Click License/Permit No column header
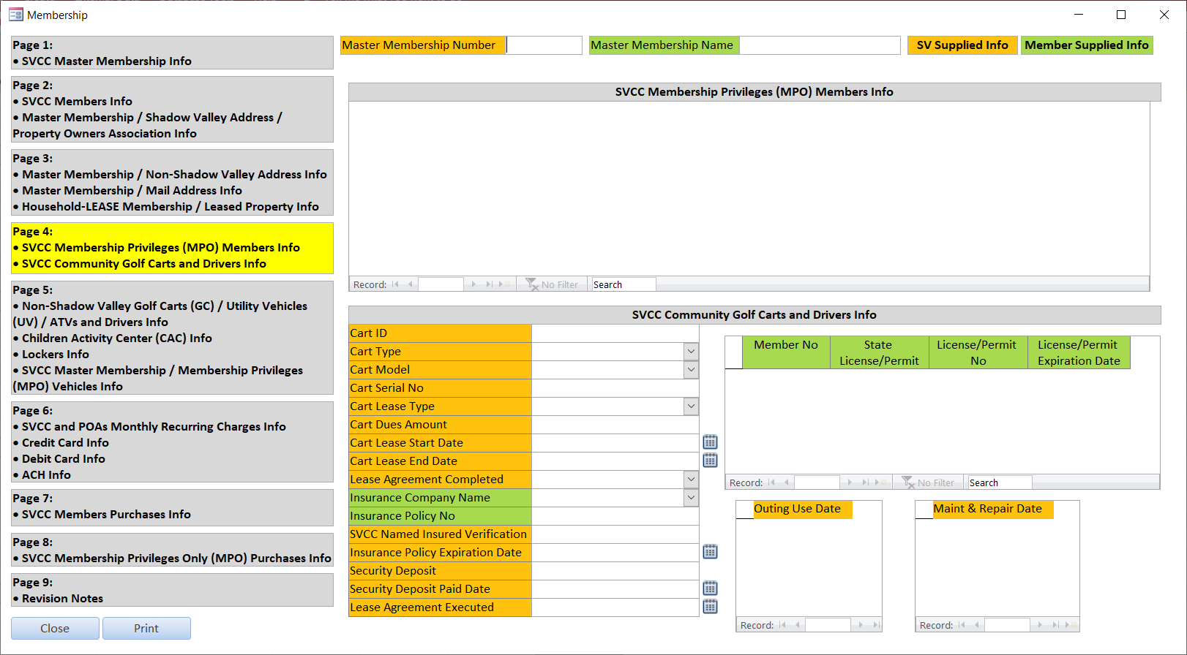Screen dimensions: 1187x655 point(978,352)
